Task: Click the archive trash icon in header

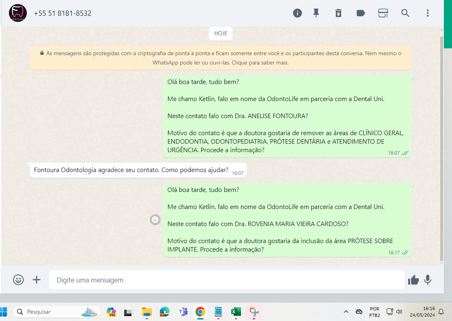Action: pyautogui.click(x=338, y=13)
